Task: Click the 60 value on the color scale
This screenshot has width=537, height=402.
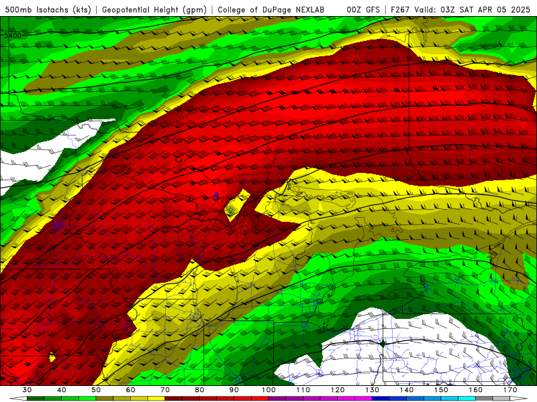Action: (x=130, y=390)
